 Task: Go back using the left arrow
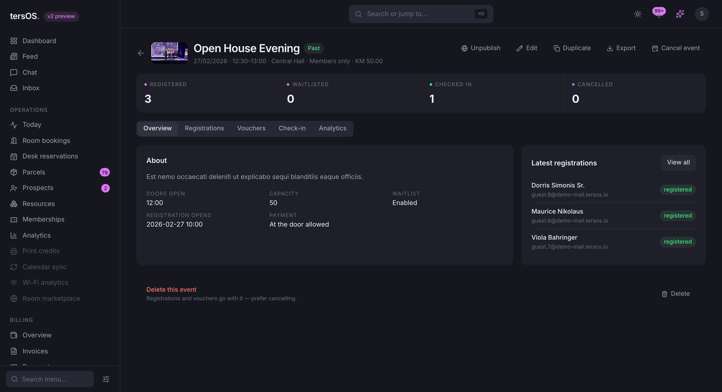[x=141, y=53]
